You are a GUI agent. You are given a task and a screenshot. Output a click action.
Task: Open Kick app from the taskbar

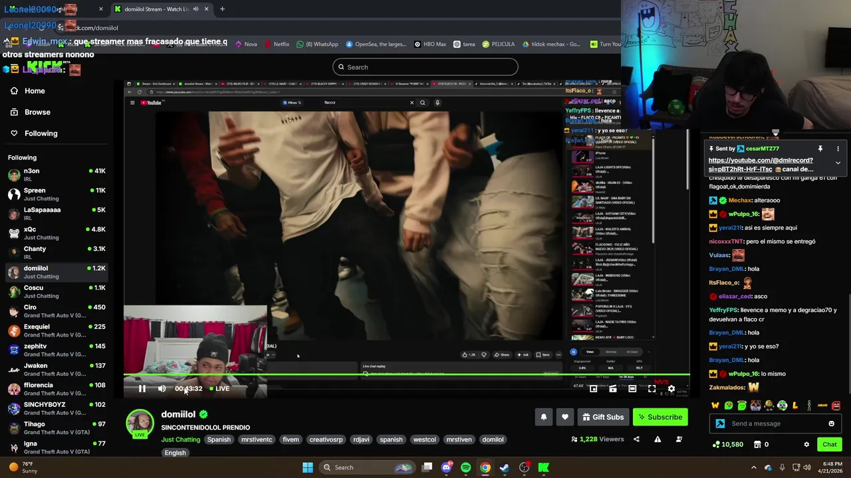[x=543, y=467]
